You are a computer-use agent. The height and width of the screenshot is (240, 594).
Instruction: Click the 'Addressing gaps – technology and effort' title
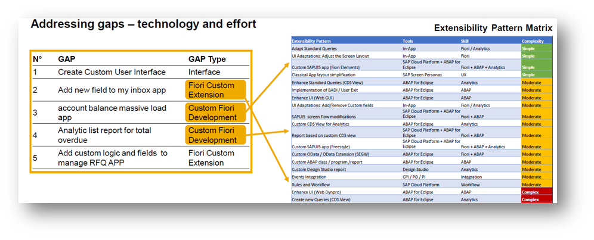(143, 24)
